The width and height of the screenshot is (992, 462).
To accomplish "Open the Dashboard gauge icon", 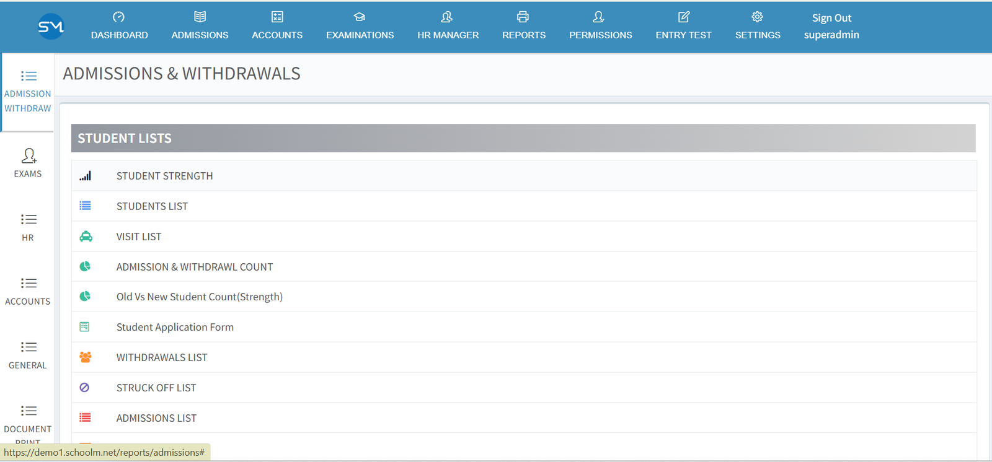I will (x=119, y=17).
